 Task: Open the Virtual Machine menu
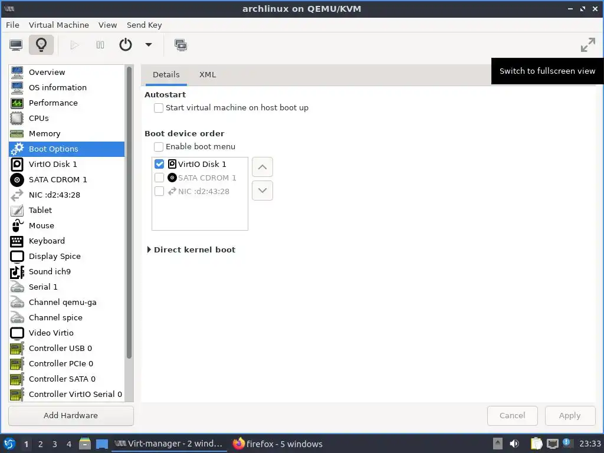(x=58, y=25)
